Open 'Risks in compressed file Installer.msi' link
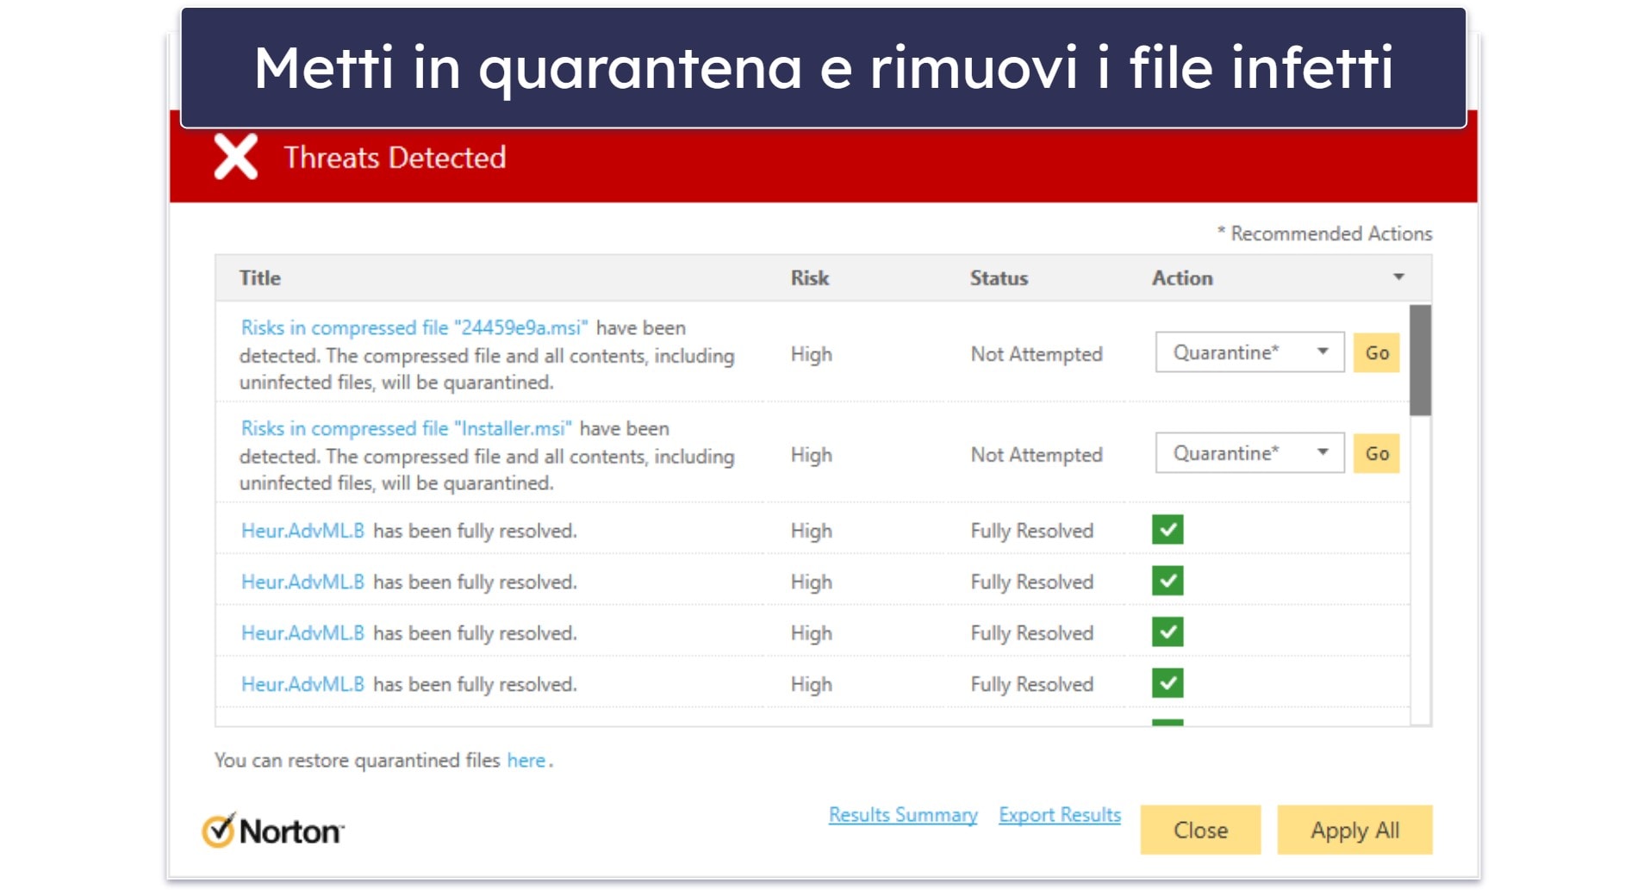 click(406, 428)
